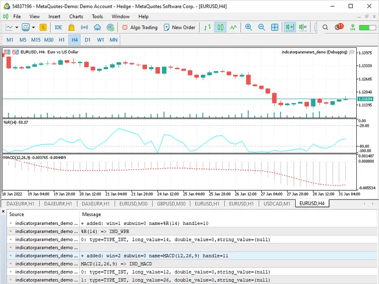Toggle chart shift from right border

303,27
